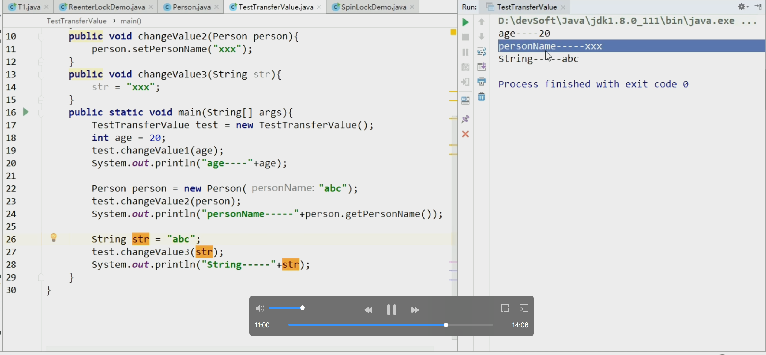Collapse main method fold marker at line 16
This screenshot has width=766, height=355.
pyautogui.click(x=41, y=112)
